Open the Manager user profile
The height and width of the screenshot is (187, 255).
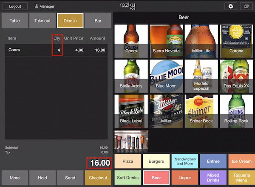[x=45, y=6]
